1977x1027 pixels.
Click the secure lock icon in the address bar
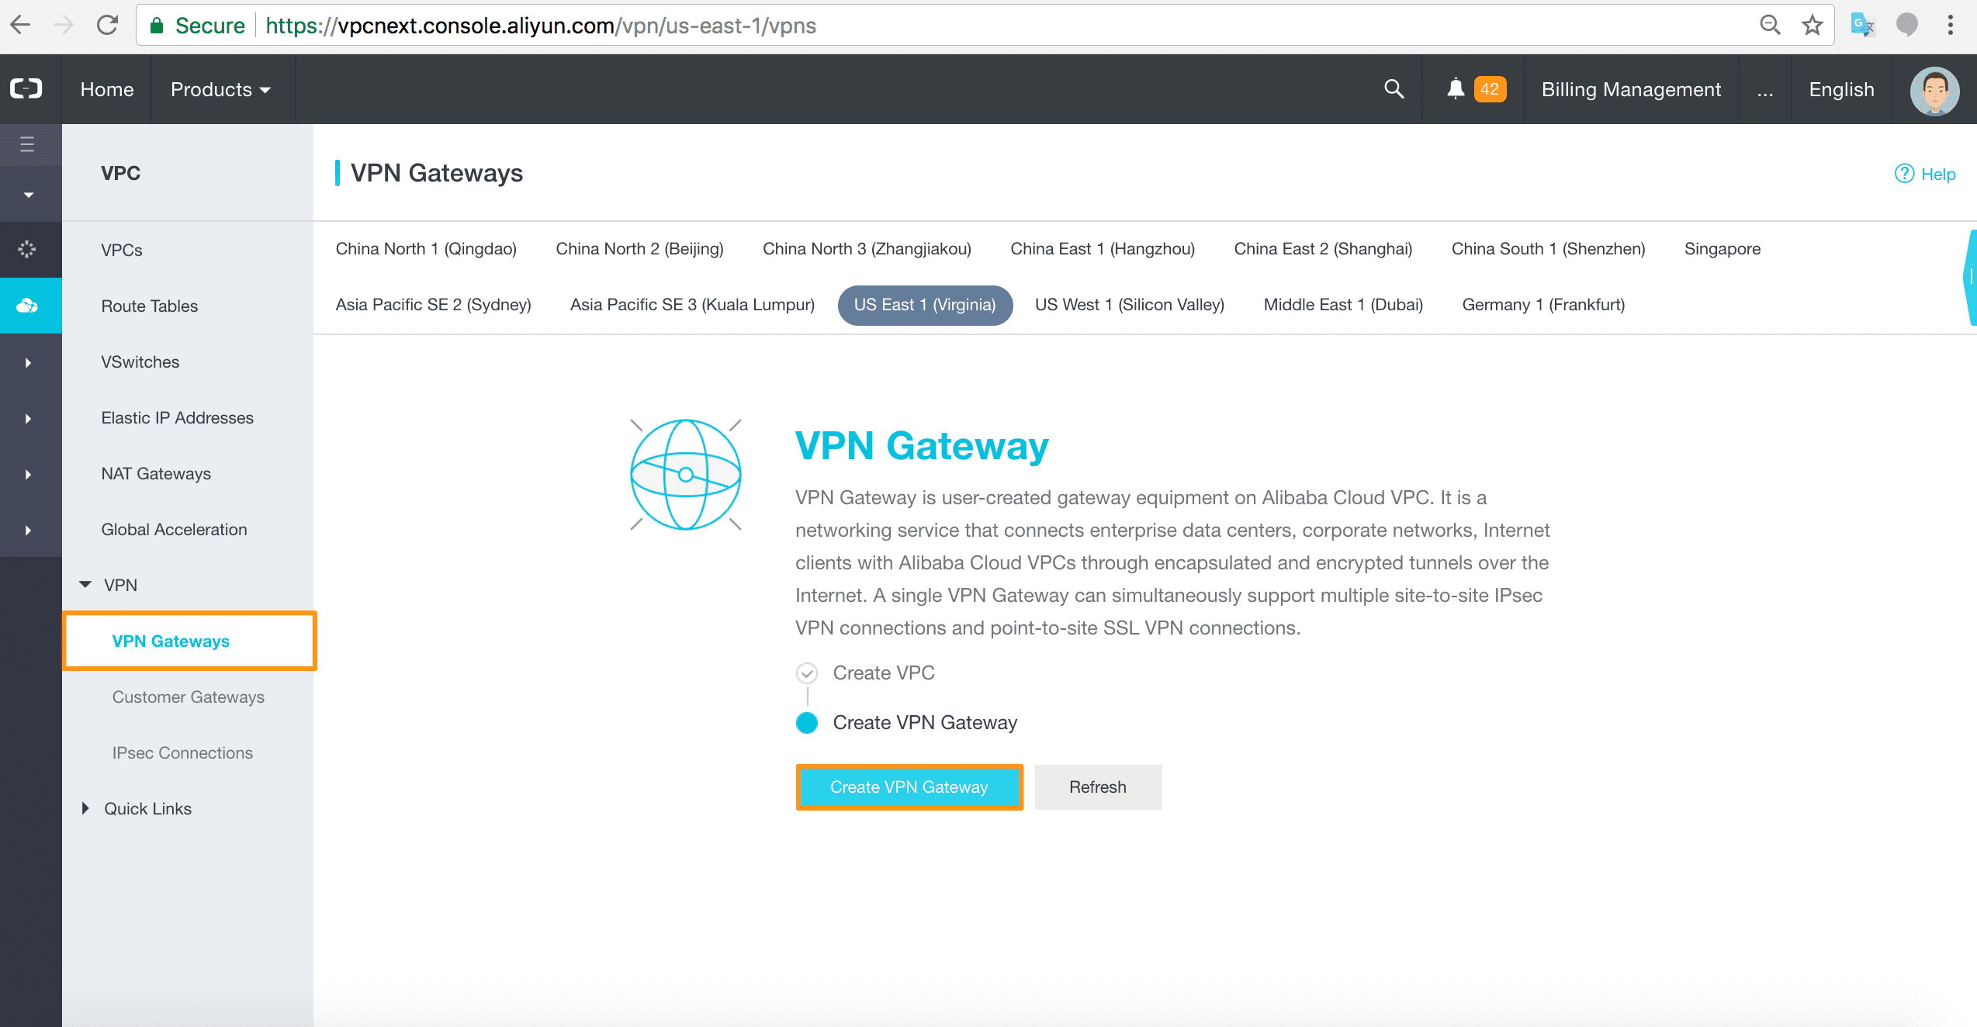click(x=157, y=26)
